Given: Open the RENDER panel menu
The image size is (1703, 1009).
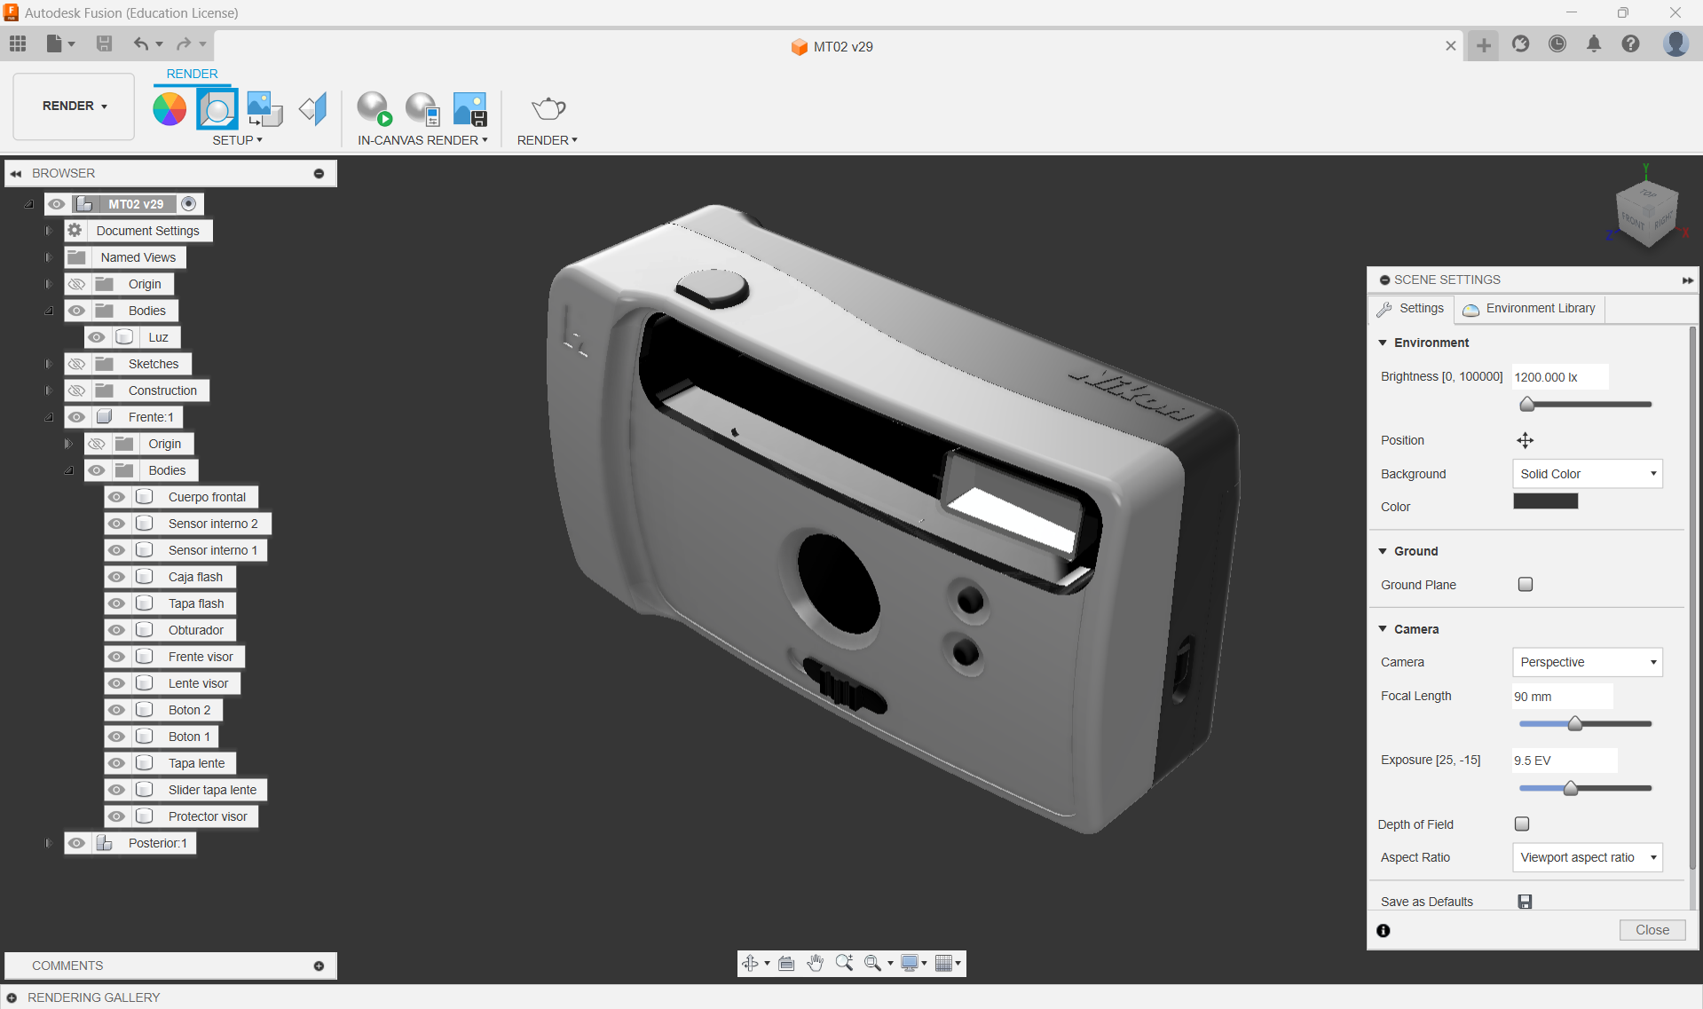Looking at the screenshot, I should click(548, 140).
